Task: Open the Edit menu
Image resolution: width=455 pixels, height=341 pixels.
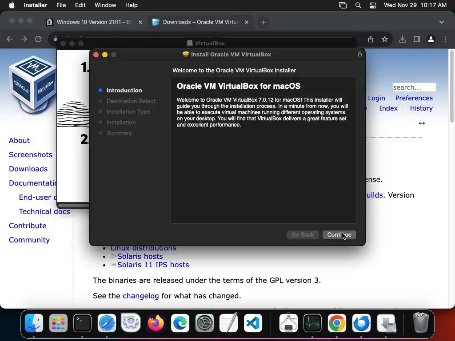Action: (x=80, y=5)
